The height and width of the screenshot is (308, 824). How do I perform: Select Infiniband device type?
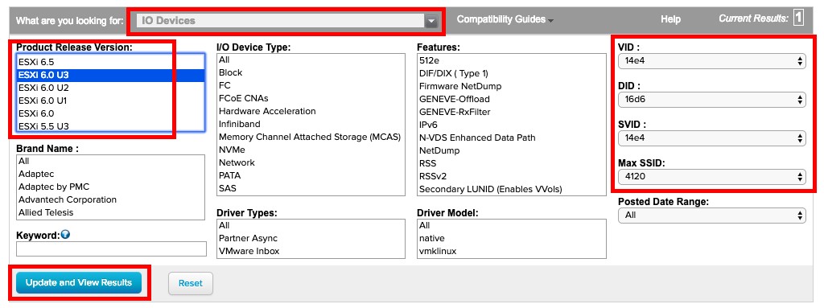click(311, 124)
